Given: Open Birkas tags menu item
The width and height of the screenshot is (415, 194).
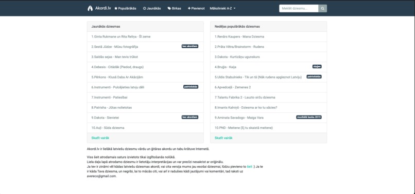Looking at the screenshot, I should 174,8.
